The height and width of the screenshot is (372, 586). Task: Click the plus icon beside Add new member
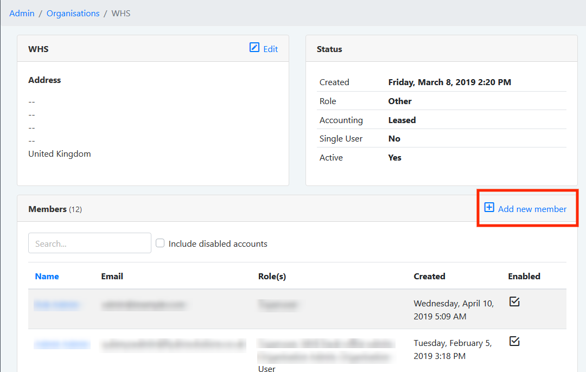tap(489, 208)
